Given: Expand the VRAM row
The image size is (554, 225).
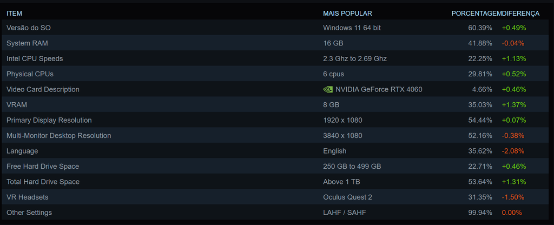Looking at the screenshot, I should click(x=17, y=105).
